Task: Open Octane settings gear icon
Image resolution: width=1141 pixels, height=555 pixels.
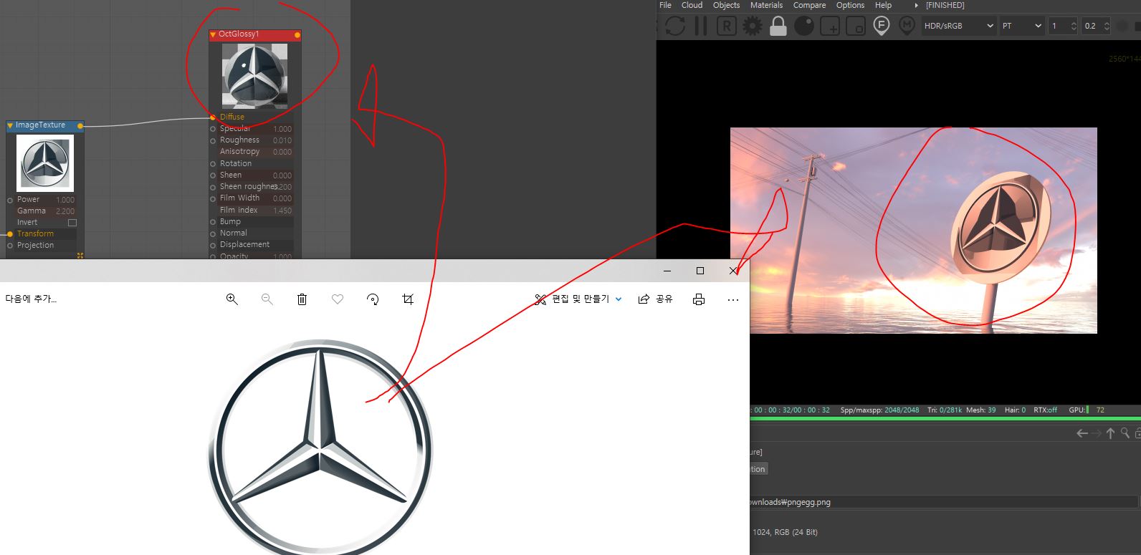Action: (752, 26)
